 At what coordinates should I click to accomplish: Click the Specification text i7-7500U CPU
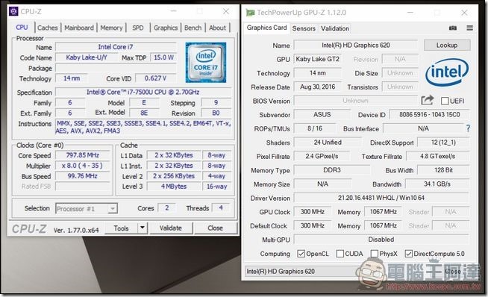click(143, 92)
